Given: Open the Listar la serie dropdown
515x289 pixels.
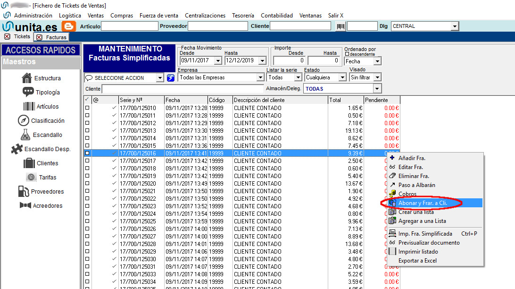Looking at the screenshot, I should click(x=298, y=77).
